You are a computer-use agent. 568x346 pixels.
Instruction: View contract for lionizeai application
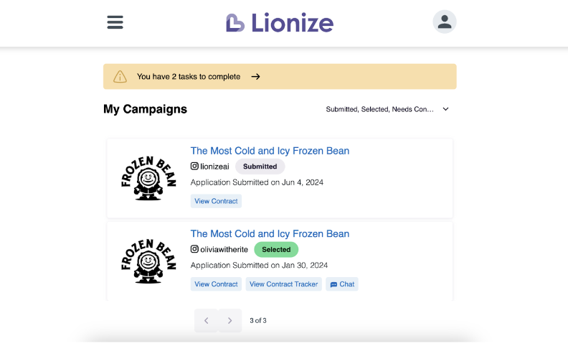click(x=216, y=201)
